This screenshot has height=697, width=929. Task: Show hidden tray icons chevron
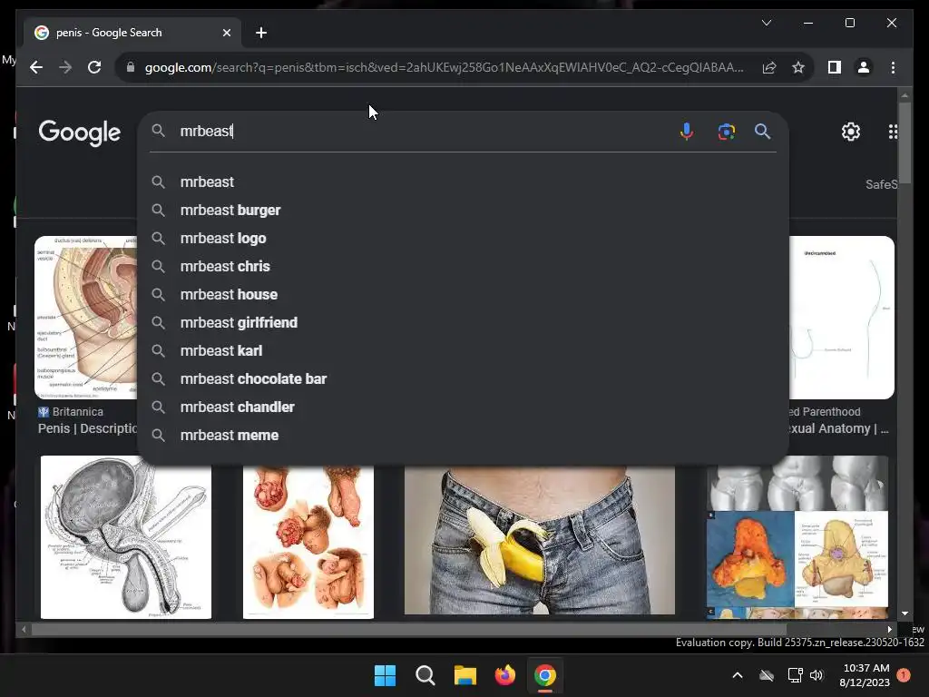click(x=738, y=675)
